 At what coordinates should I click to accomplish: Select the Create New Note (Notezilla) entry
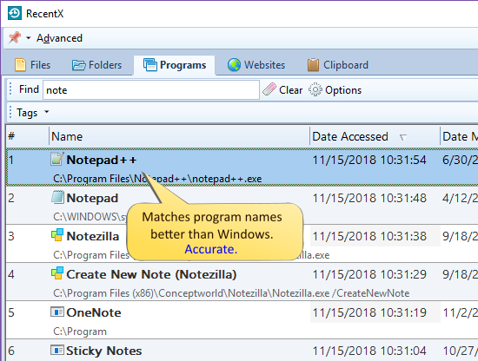point(151,274)
